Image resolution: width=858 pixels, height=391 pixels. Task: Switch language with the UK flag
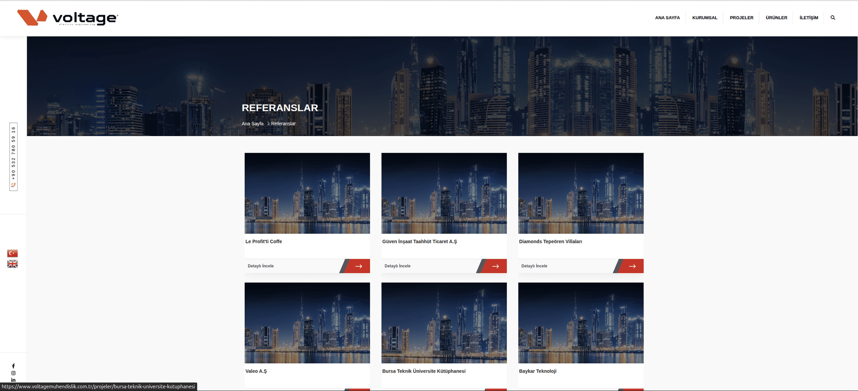point(13,264)
